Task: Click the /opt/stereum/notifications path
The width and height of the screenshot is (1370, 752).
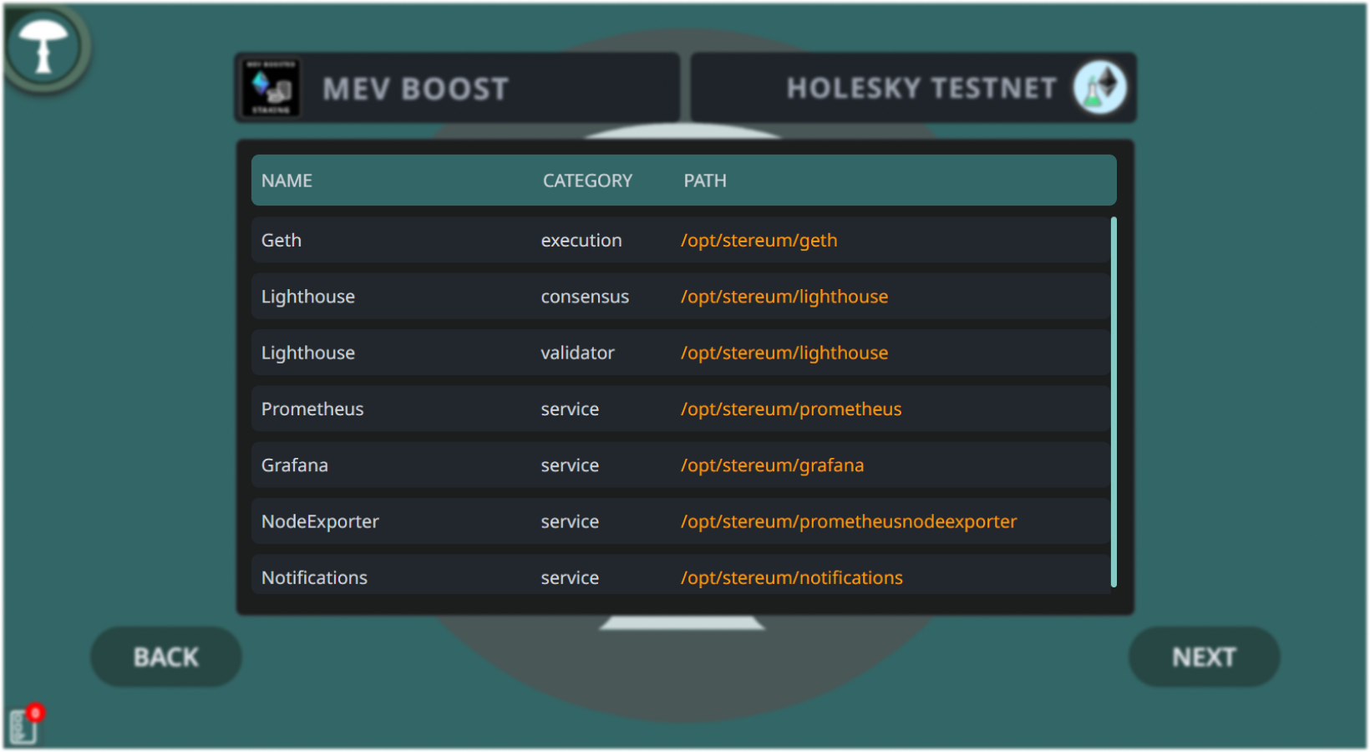Action: 792,577
